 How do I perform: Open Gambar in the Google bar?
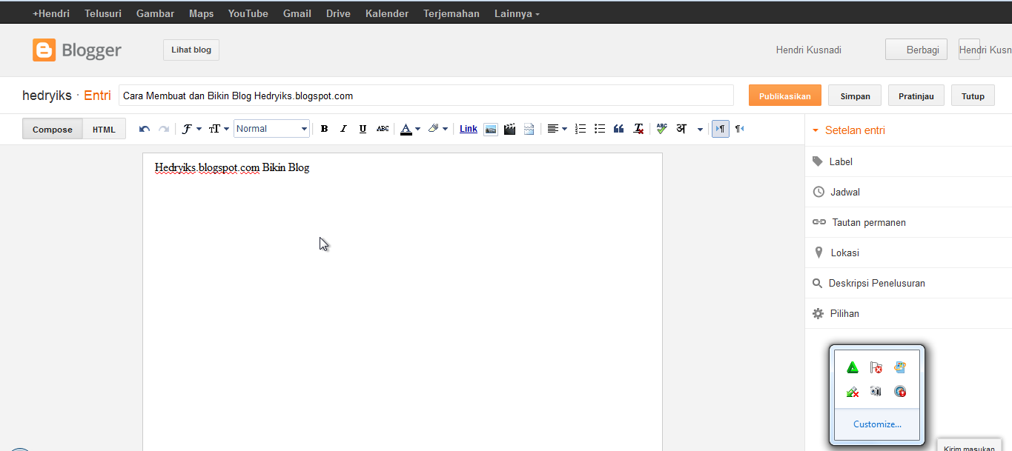click(x=155, y=13)
